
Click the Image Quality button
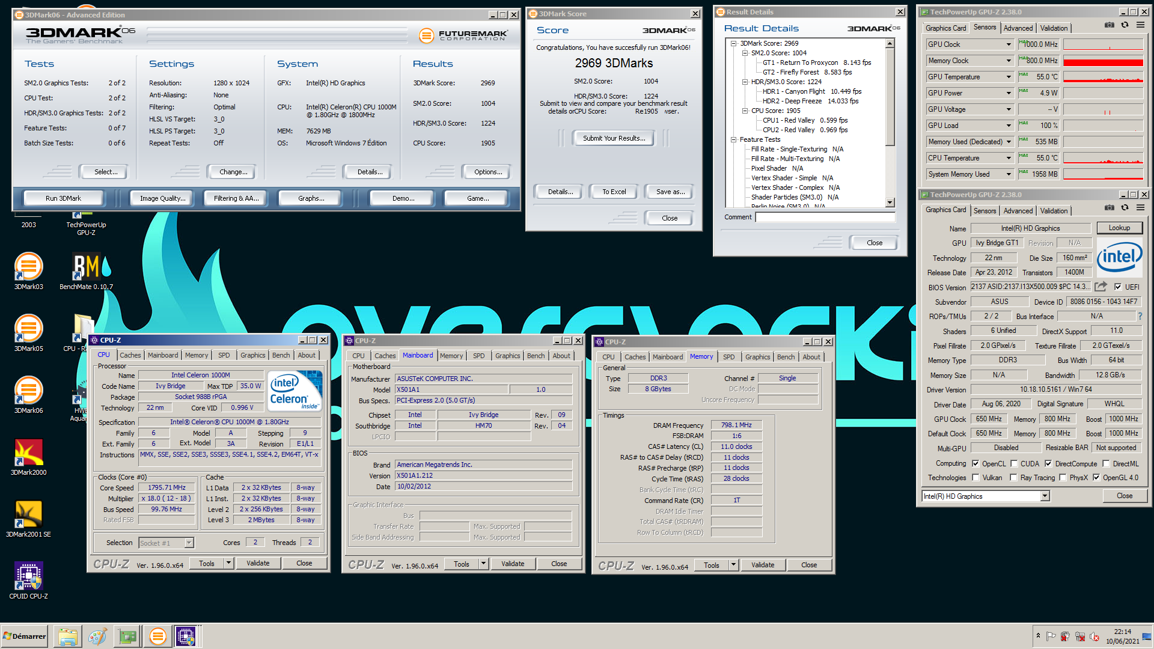pos(162,198)
